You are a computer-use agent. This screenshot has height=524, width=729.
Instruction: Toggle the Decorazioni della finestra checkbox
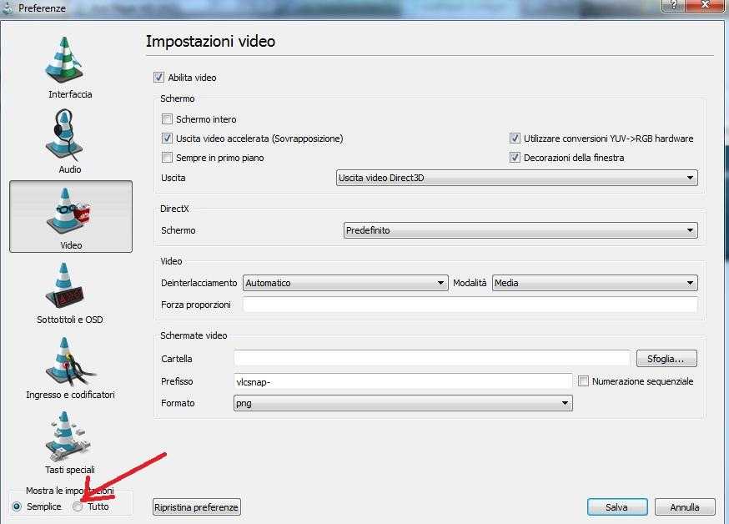click(515, 158)
